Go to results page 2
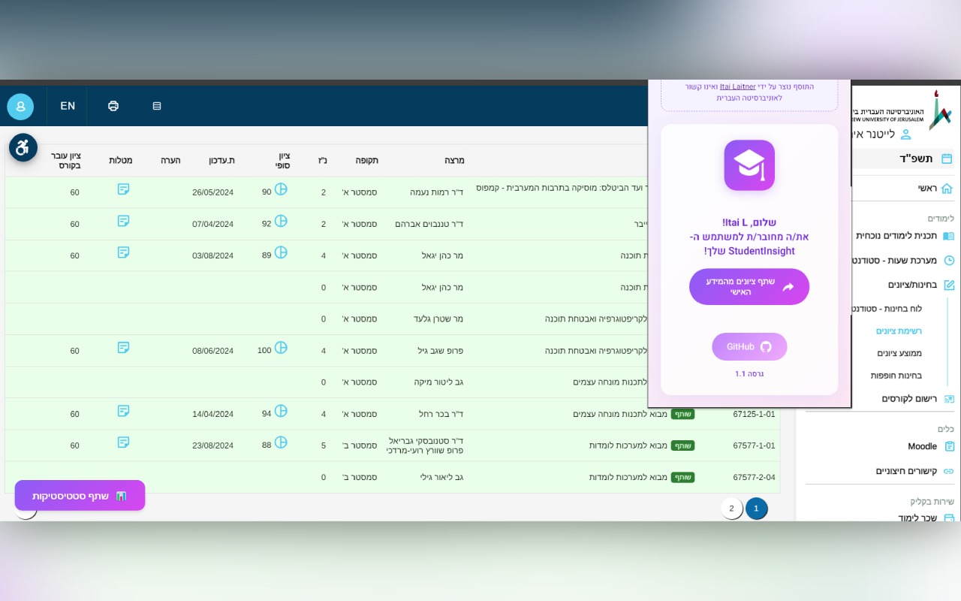The height and width of the screenshot is (601, 961). [x=732, y=509]
